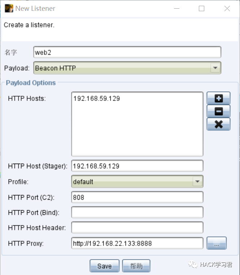Focus the HTTP Port (C2) field

coord(137,197)
